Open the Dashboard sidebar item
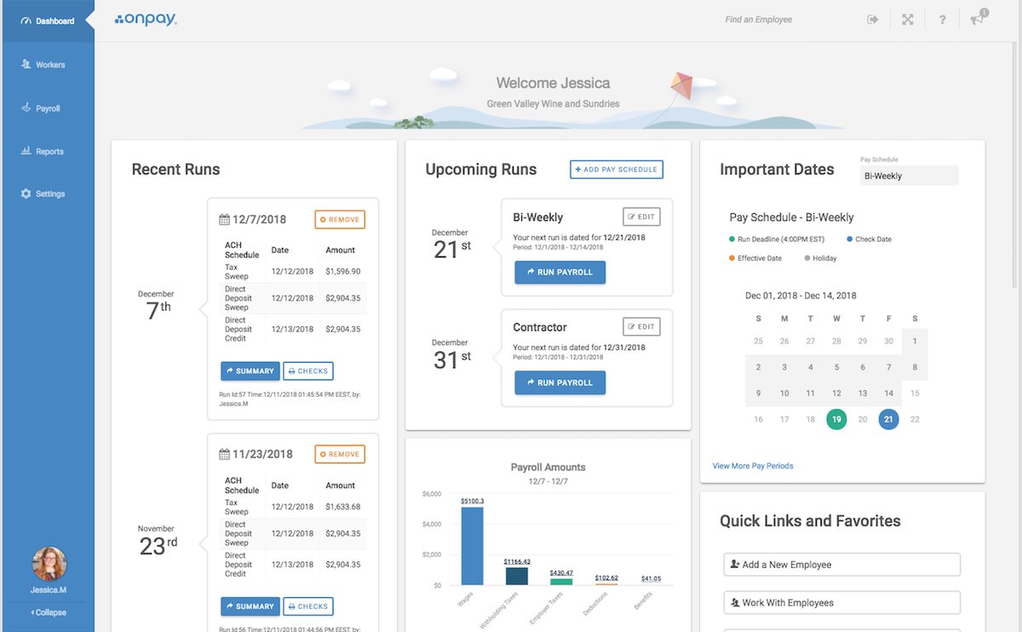The width and height of the screenshot is (1022, 632). click(47, 20)
